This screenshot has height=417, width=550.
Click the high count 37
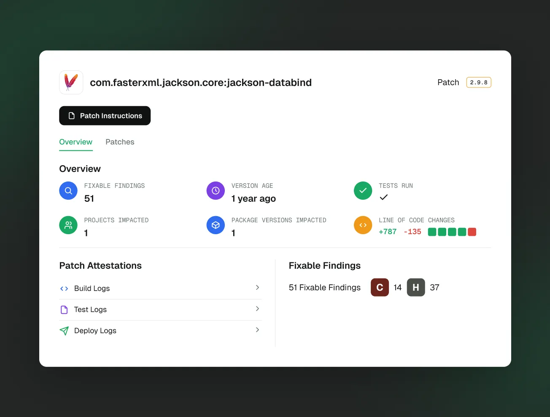(434, 287)
